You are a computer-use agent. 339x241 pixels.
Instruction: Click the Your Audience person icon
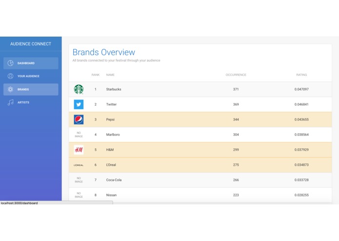[x=10, y=76]
